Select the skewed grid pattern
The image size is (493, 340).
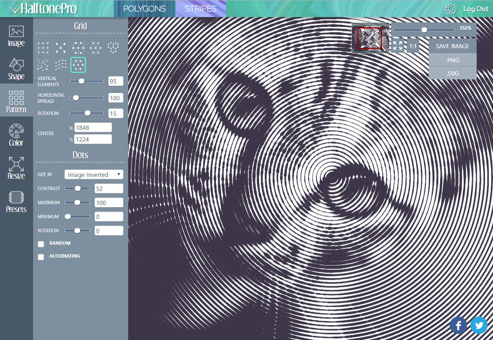click(x=61, y=65)
